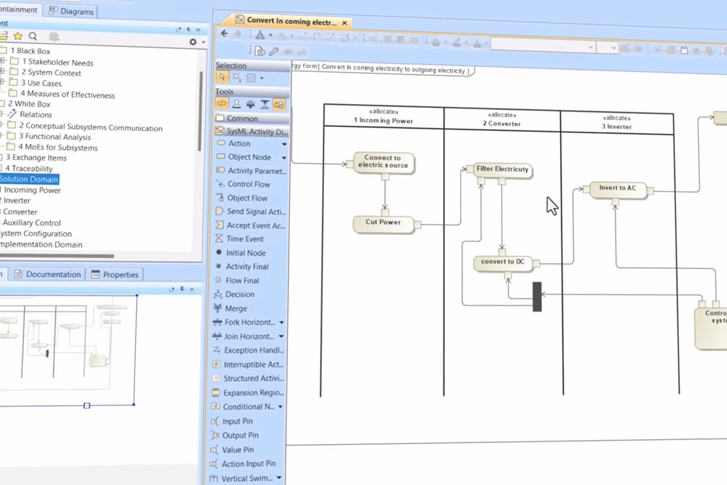The image size is (727, 485).
Task: Expand the Action palette dropdown arrow
Action: [x=284, y=144]
